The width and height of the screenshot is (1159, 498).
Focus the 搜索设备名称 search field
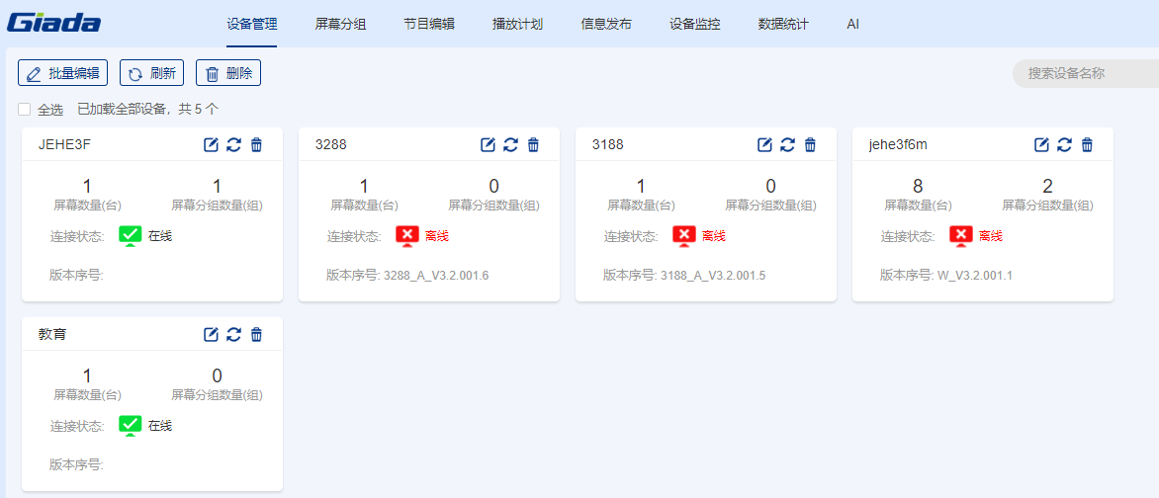tap(1083, 73)
